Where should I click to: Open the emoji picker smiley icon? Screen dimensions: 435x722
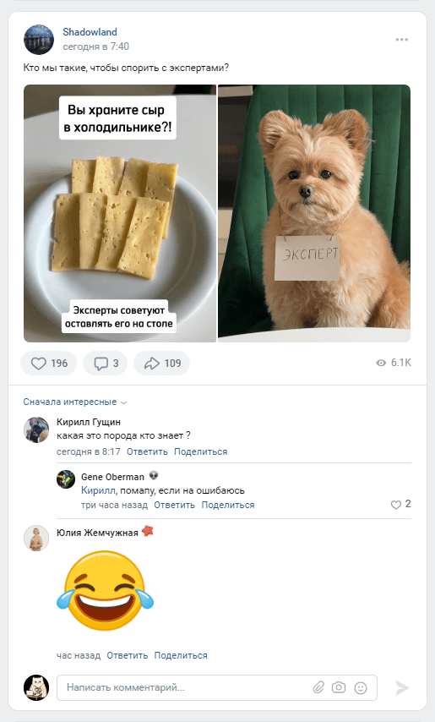361,688
